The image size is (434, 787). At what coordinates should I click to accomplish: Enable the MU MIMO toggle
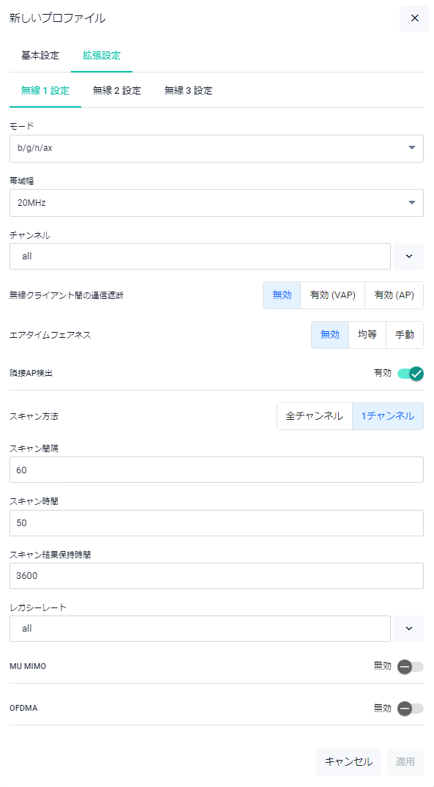click(411, 667)
